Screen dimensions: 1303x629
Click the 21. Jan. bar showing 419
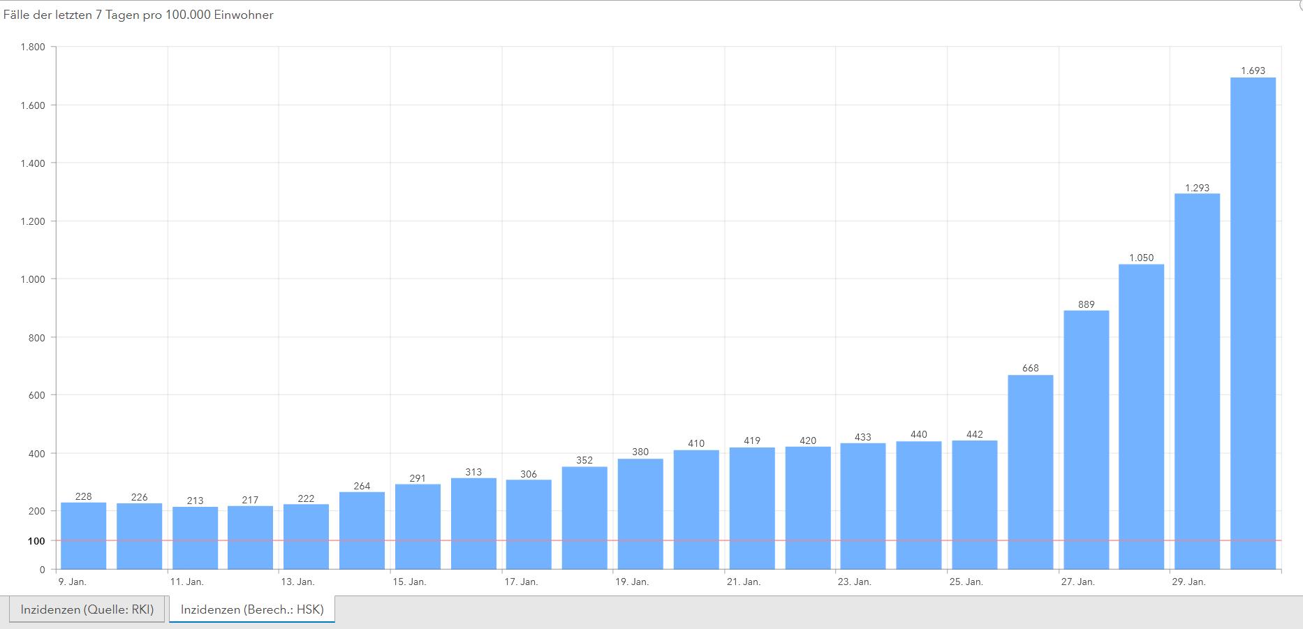(752, 508)
